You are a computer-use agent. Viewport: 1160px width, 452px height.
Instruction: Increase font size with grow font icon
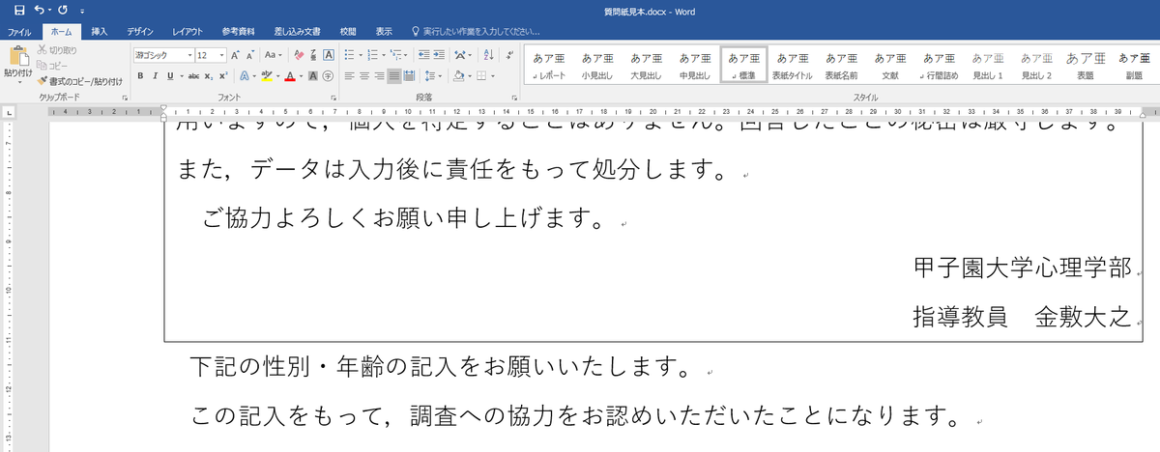point(235,55)
